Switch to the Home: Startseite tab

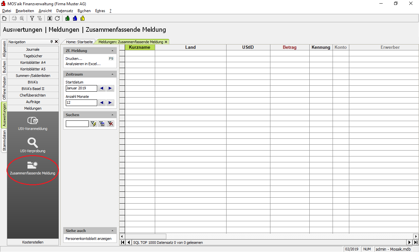(79, 42)
